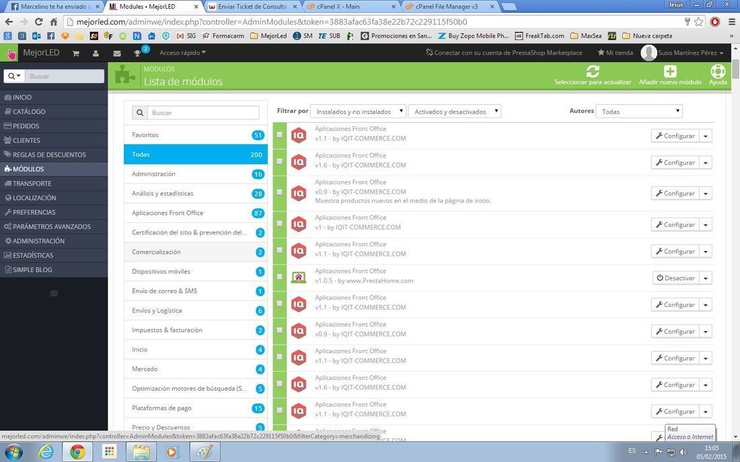The width and height of the screenshot is (740, 462).
Task: Tick checkbox of module 'Muestra productos nuevos'
Action: coord(279,192)
